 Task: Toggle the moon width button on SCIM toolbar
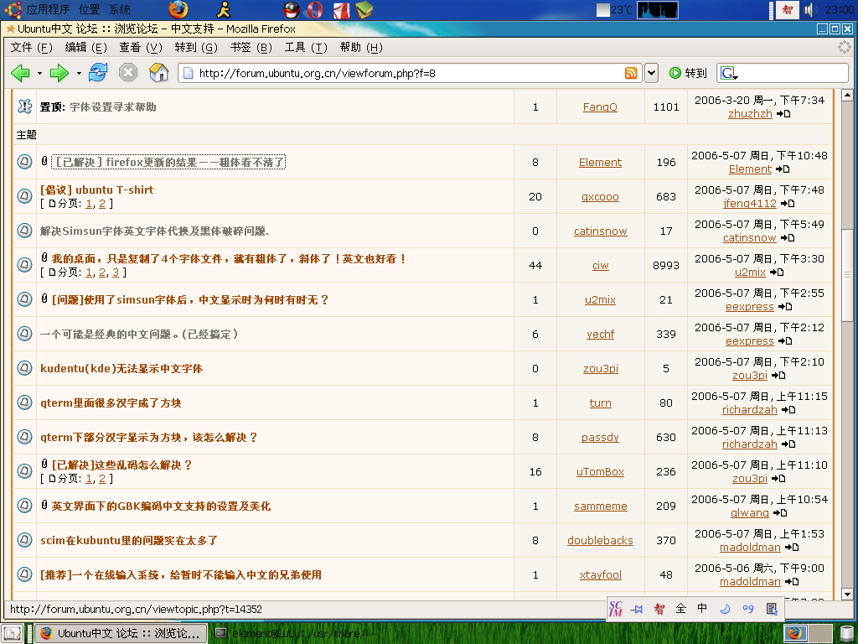[725, 609]
